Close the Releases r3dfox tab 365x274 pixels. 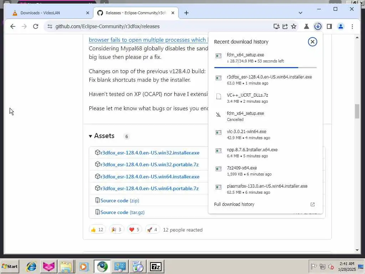[173, 13]
